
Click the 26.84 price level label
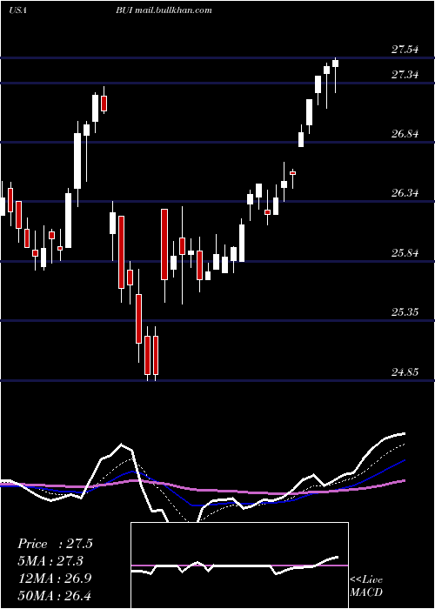tap(405, 134)
